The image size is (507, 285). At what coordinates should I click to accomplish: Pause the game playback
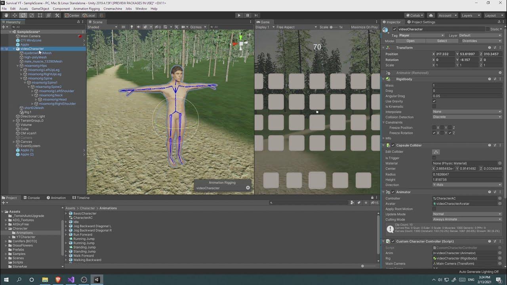pyautogui.click(x=248, y=15)
